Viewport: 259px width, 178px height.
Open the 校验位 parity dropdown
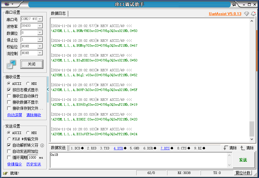click(39, 46)
